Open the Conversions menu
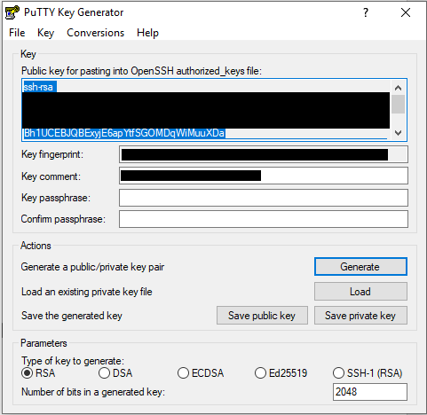This screenshot has width=427, height=415. click(x=95, y=33)
